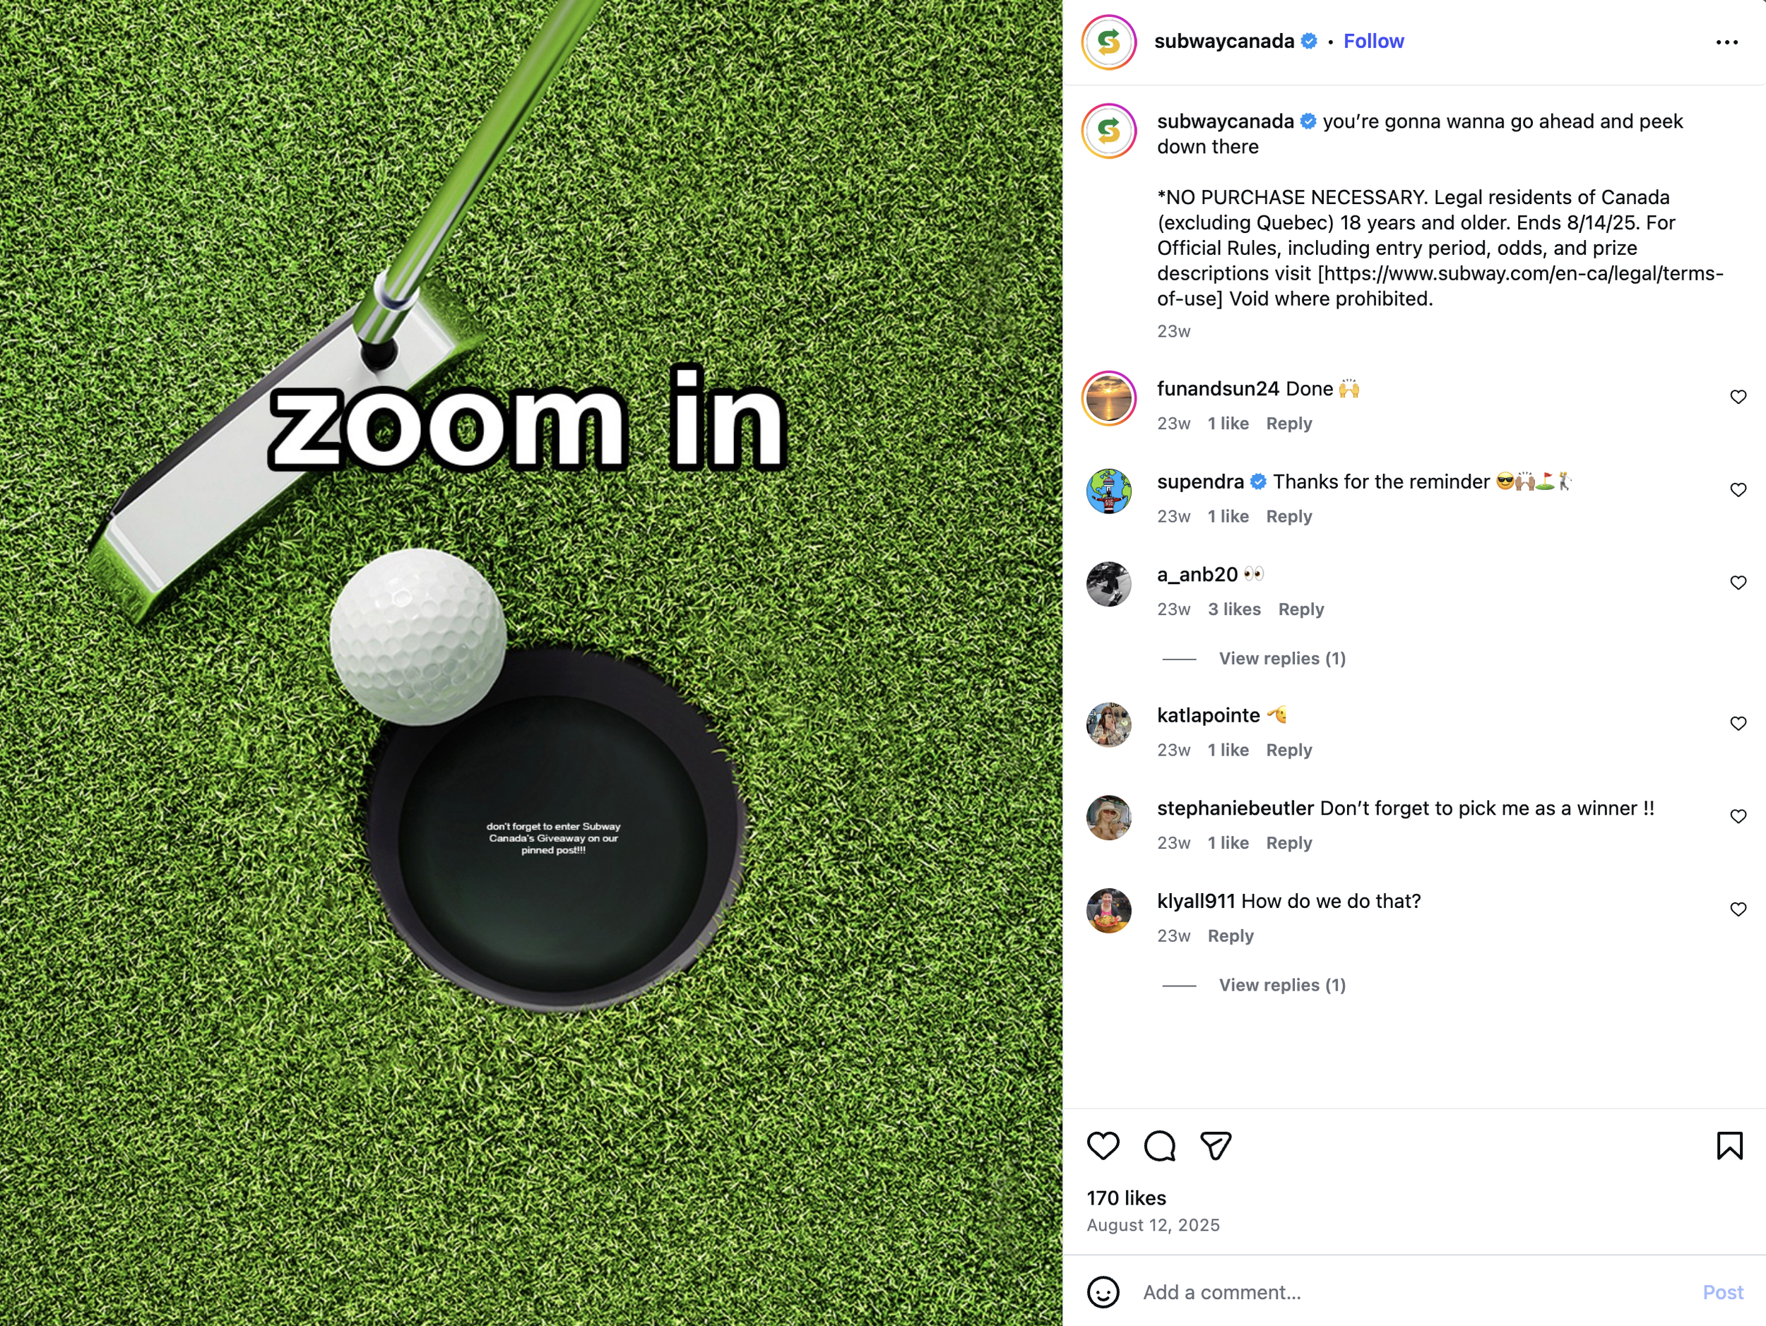Reply to stephaniebeutler's comment
The height and width of the screenshot is (1326, 1766).
pyautogui.click(x=1288, y=842)
